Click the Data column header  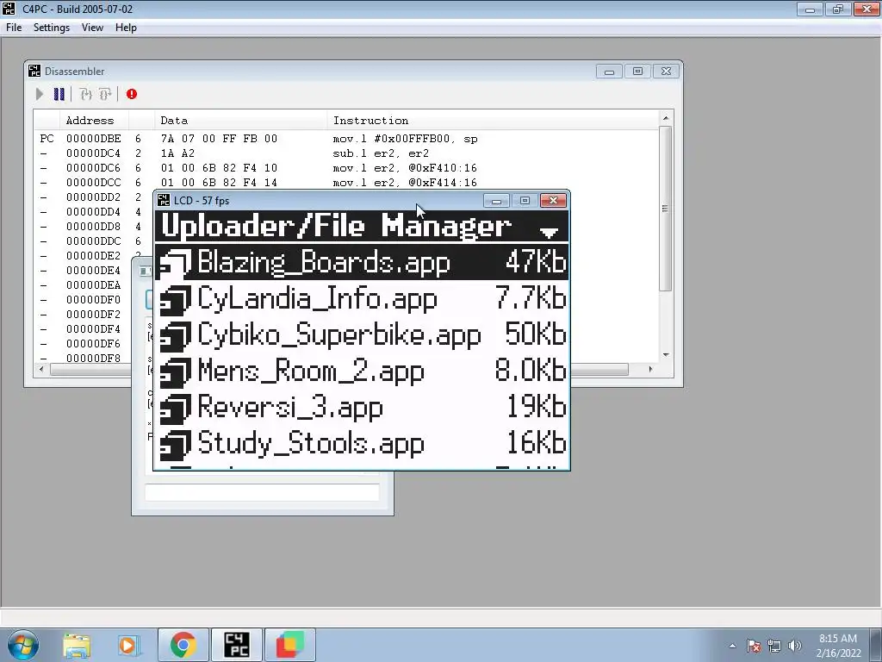click(x=240, y=121)
